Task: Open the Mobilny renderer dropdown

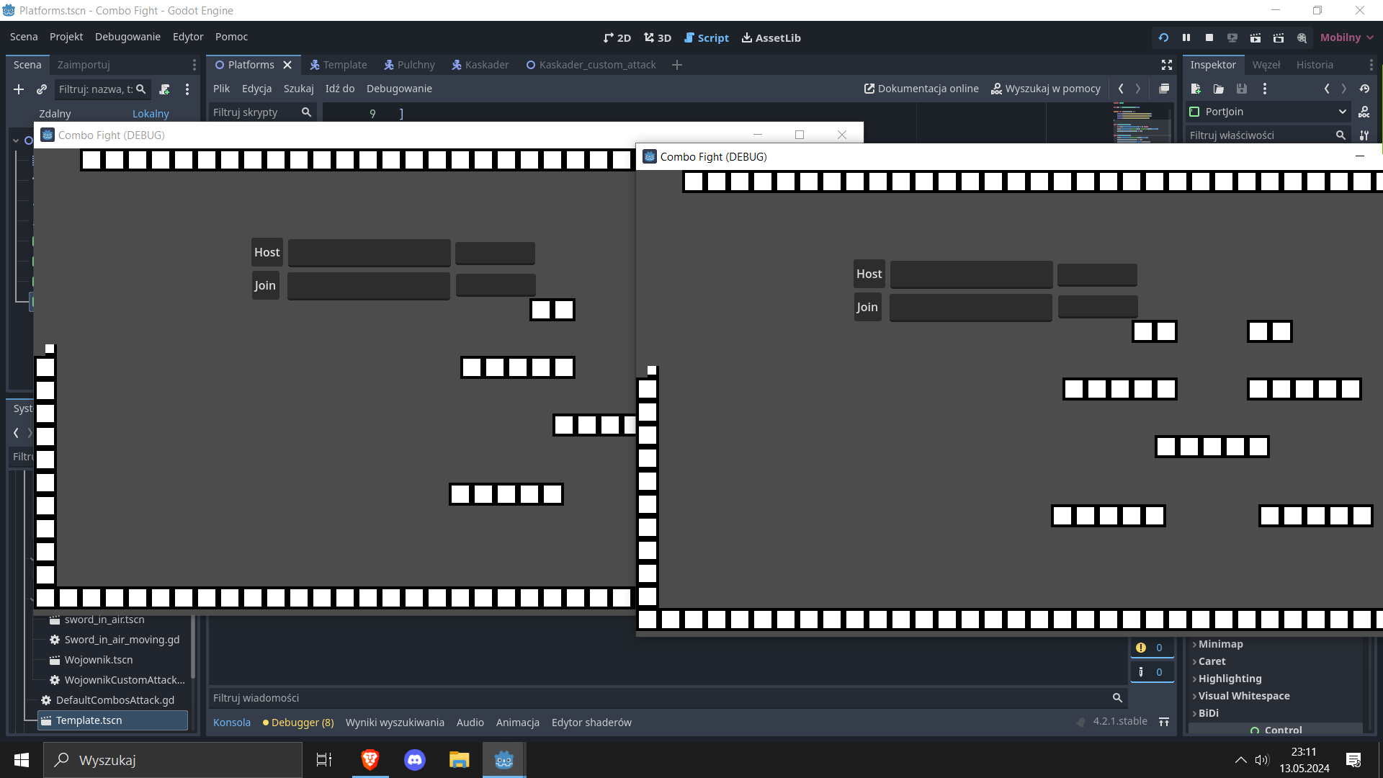Action: pyautogui.click(x=1346, y=37)
